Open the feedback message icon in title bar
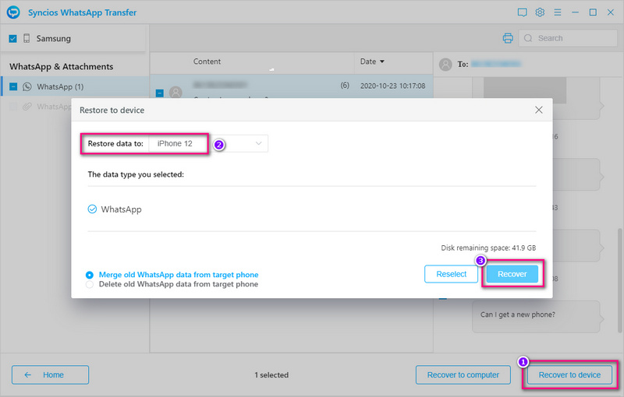624x397 pixels. pyautogui.click(x=522, y=12)
